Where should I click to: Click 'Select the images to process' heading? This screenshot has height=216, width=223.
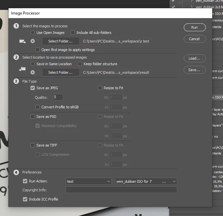point(45,26)
